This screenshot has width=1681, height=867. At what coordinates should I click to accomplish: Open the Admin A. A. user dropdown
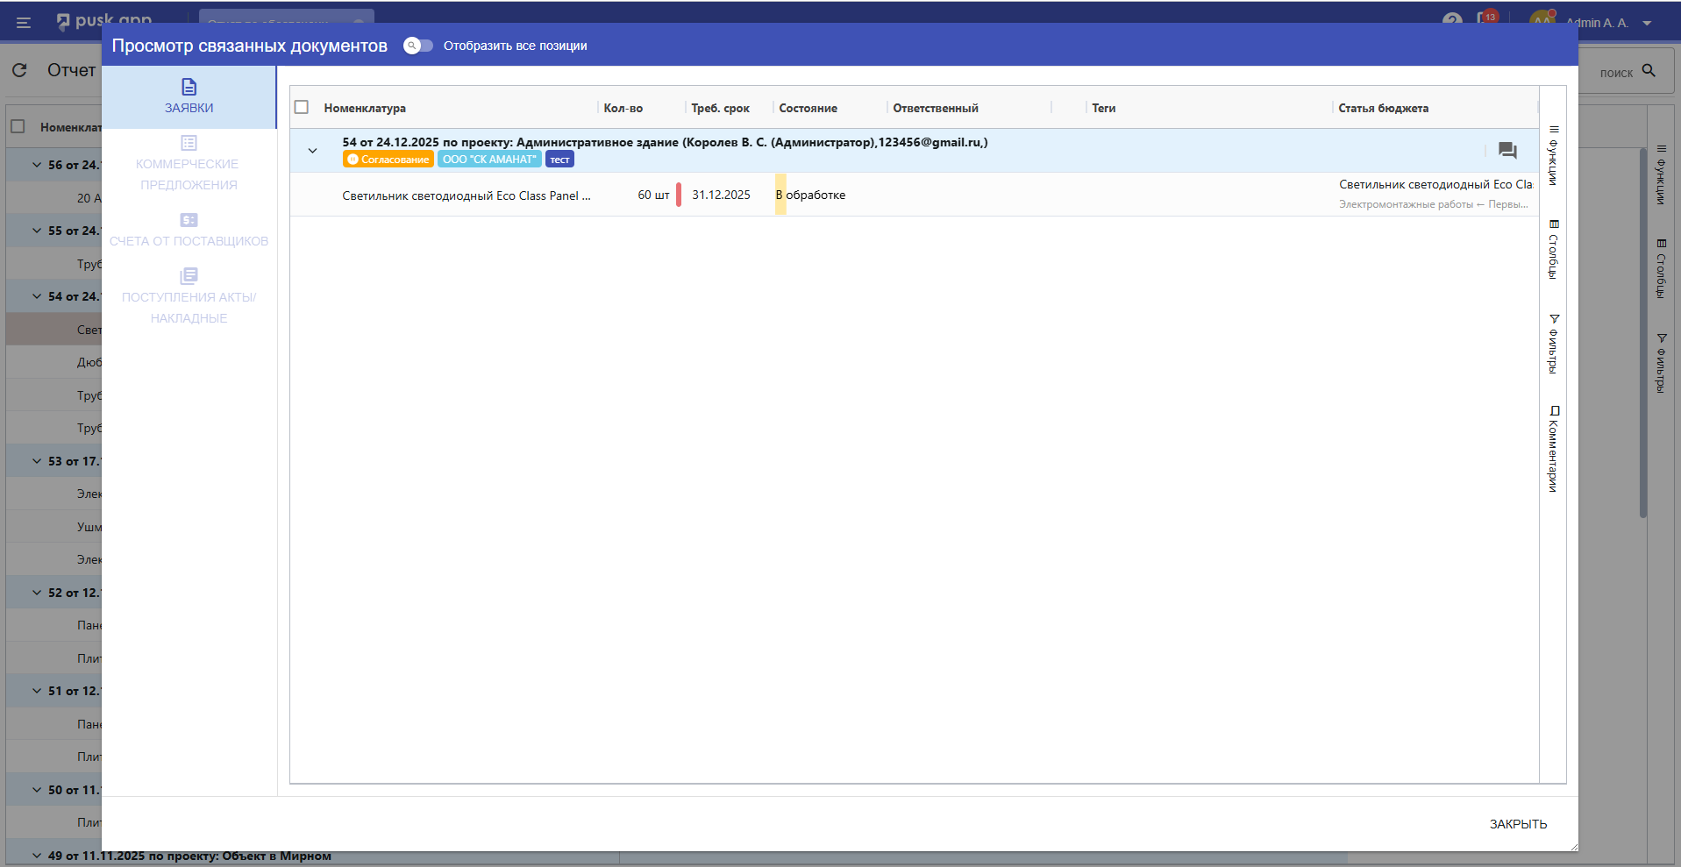coord(1647,23)
